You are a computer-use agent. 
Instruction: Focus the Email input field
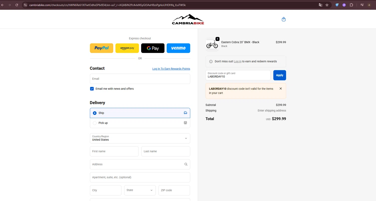point(140,79)
